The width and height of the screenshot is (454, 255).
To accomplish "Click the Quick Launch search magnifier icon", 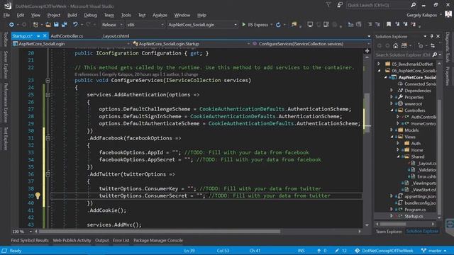I will (x=413, y=5).
